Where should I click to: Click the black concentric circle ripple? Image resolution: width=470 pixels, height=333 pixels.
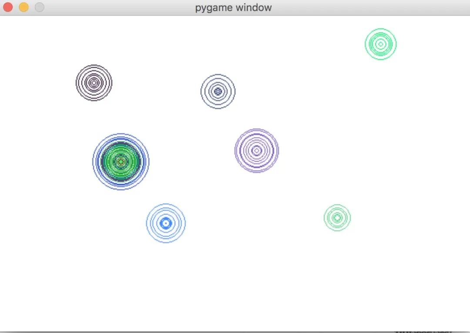point(94,83)
